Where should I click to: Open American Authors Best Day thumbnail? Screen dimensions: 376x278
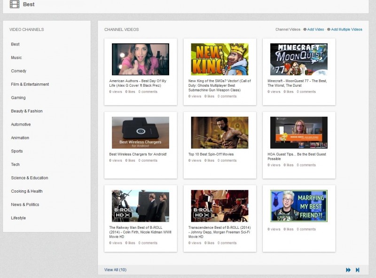point(141,59)
